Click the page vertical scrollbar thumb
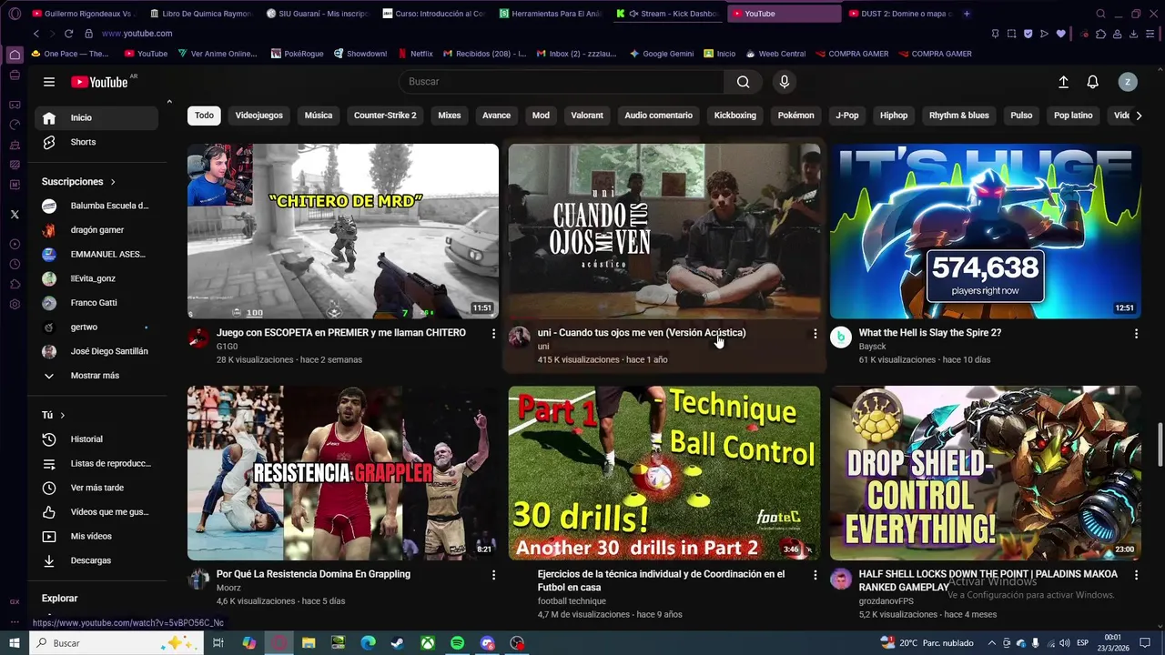Image resolution: width=1165 pixels, height=655 pixels. pos(1159,443)
